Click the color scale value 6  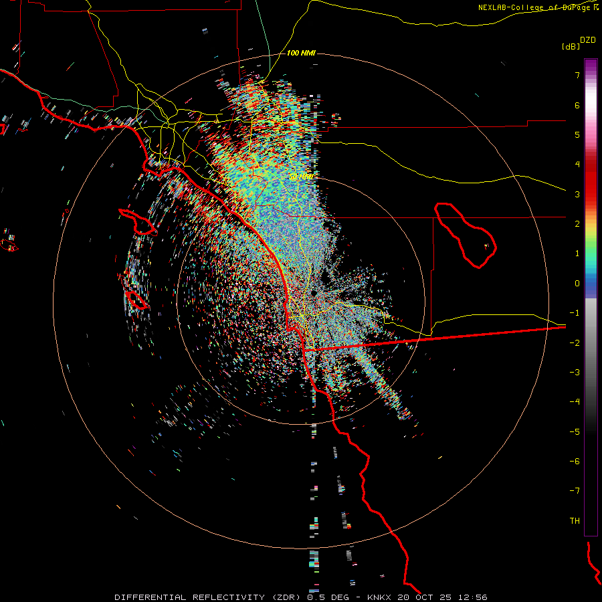tap(577, 105)
